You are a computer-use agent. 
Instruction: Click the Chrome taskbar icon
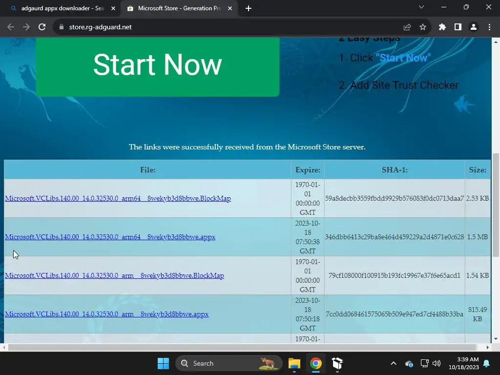pyautogui.click(x=316, y=363)
